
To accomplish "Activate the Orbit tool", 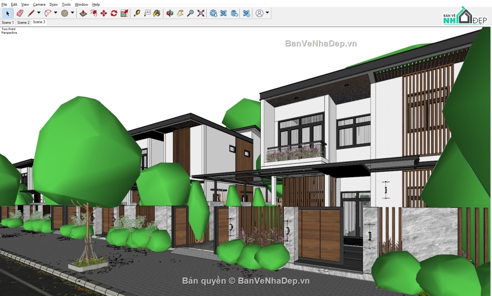I will coord(171,13).
